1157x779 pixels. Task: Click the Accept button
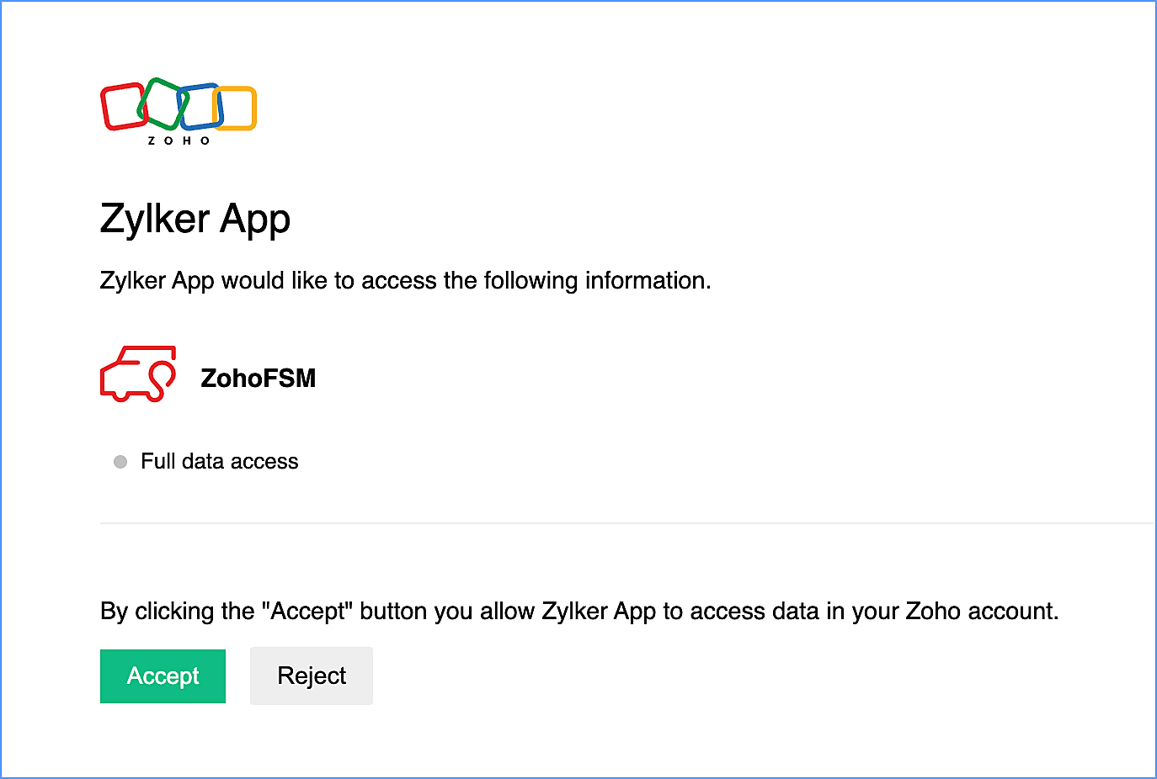163,676
